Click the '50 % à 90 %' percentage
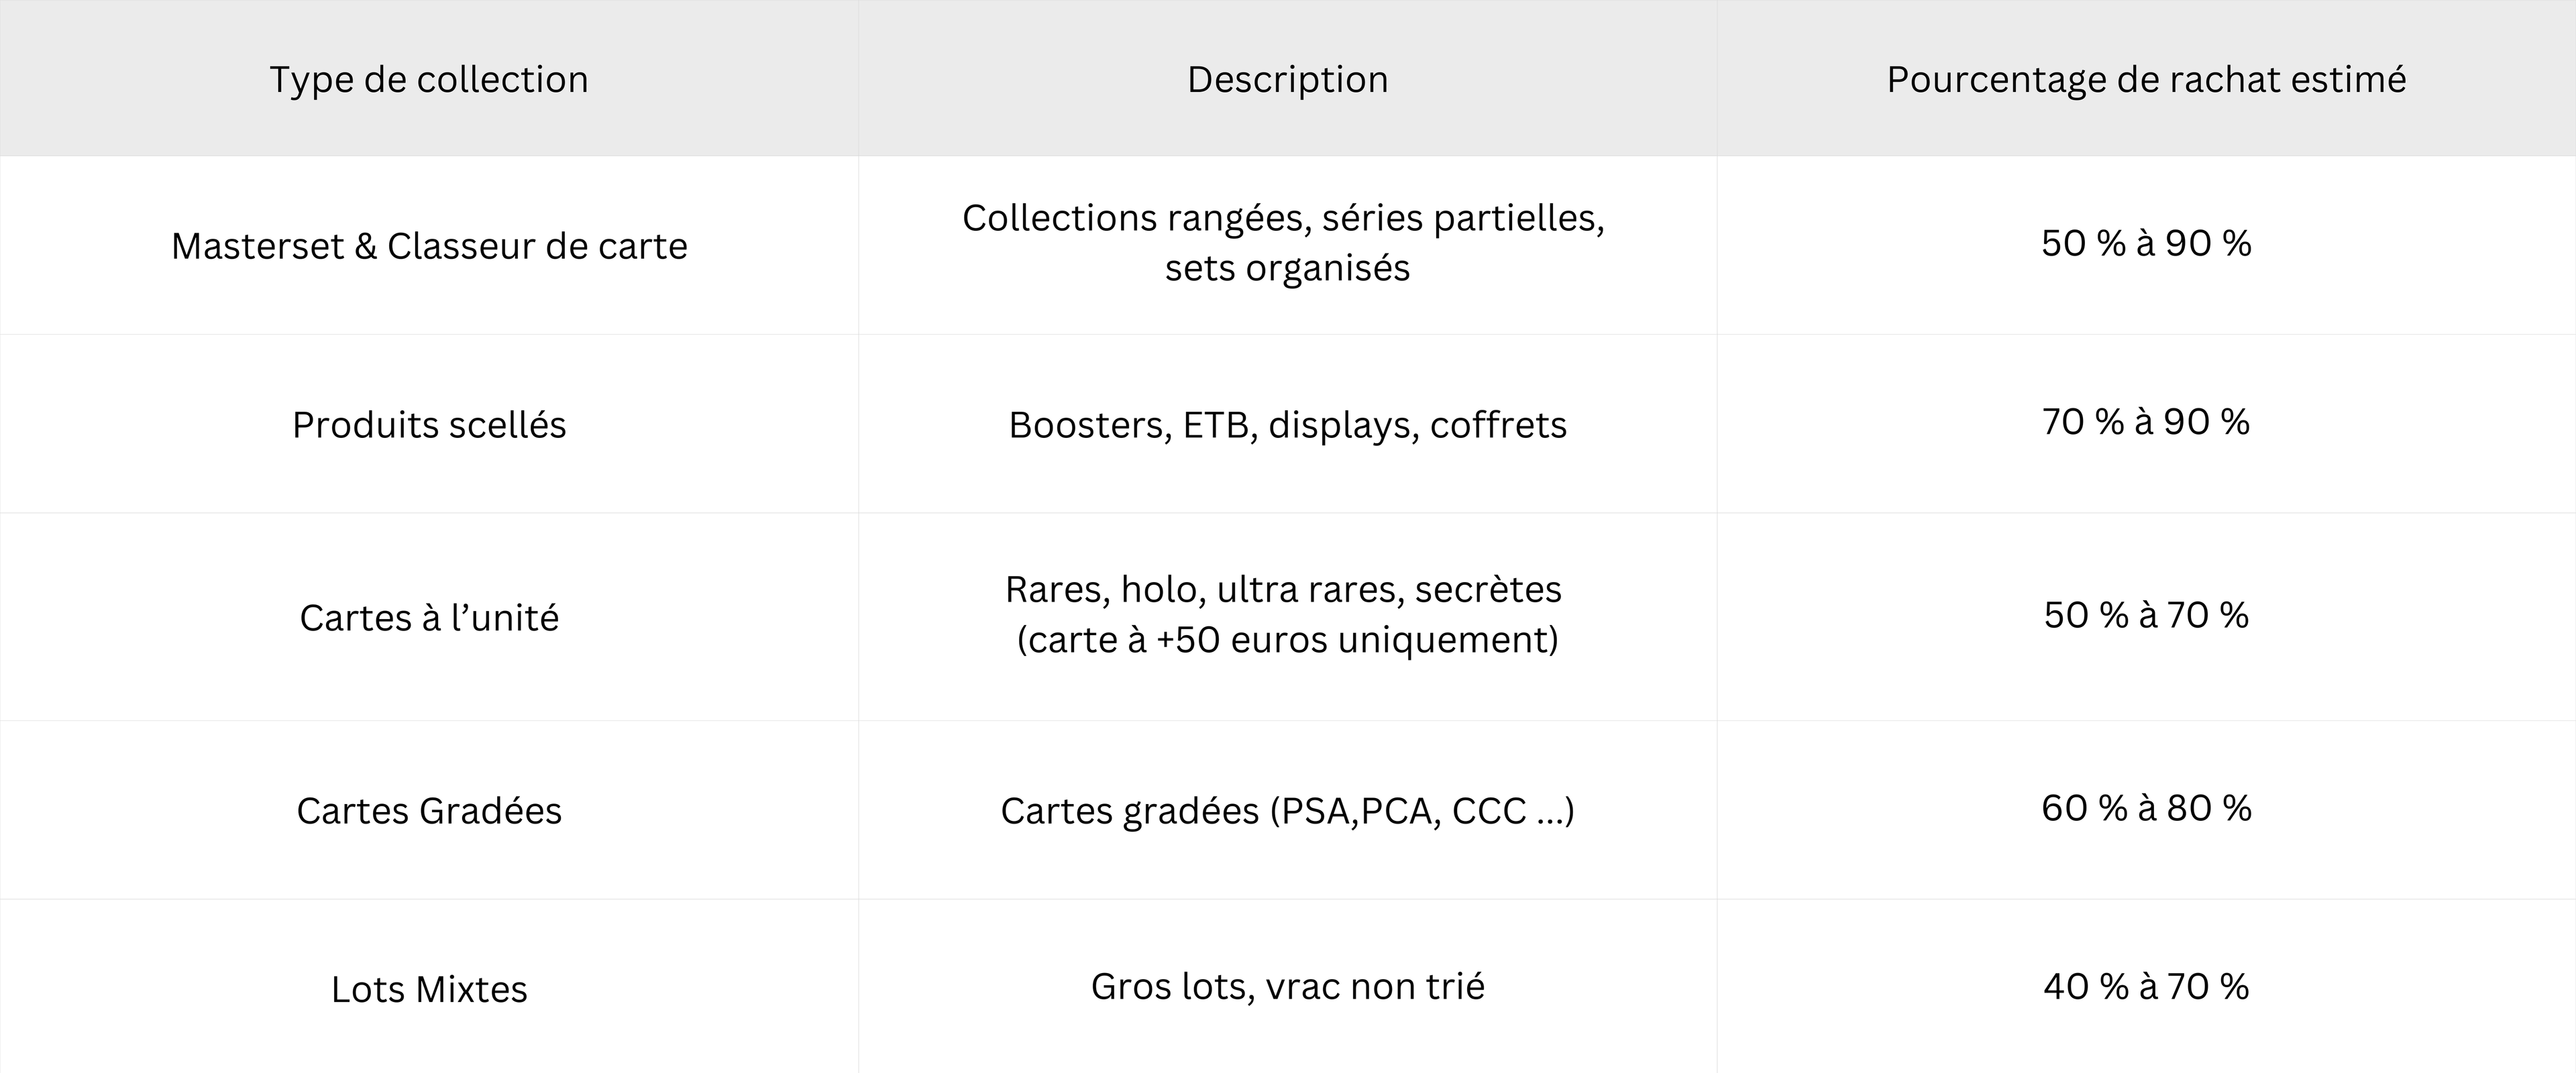This screenshot has height=1073, width=2576. 2146,244
